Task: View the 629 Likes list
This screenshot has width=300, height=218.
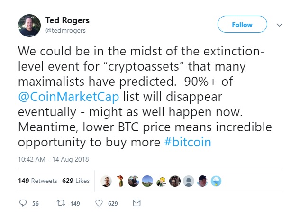Action: (x=76, y=181)
